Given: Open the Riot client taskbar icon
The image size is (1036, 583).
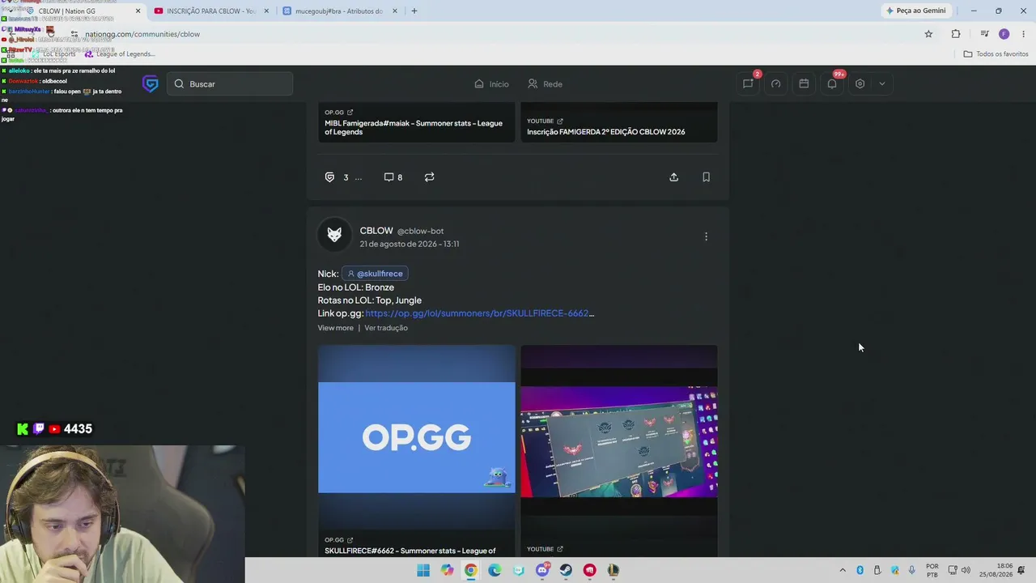Looking at the screenshot, I should click(589, 570).
